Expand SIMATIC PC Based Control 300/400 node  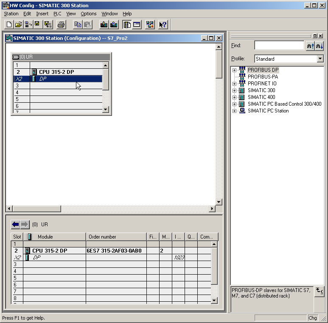point(234,104)
